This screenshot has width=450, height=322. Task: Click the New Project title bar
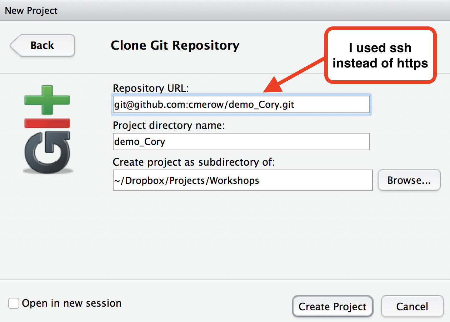click(225, 10)
